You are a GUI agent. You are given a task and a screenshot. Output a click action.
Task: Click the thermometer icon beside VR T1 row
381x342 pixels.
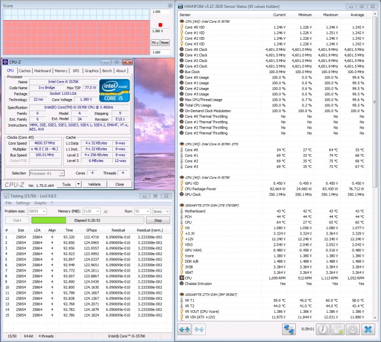[x=182, y=300]
